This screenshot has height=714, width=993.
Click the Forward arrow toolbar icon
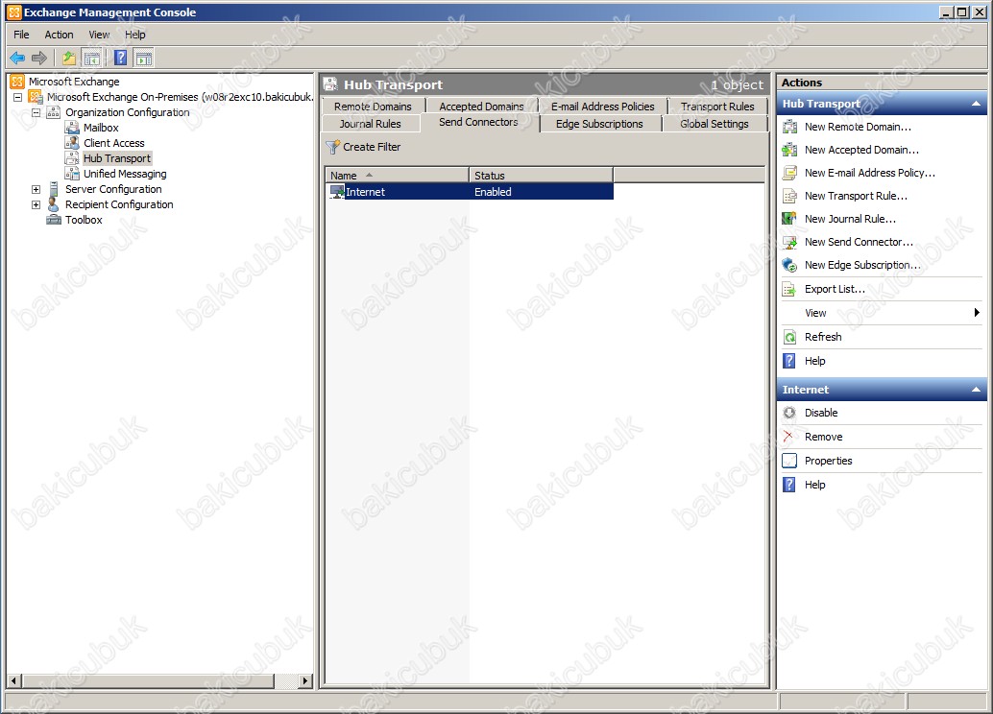tap(39, 59)
